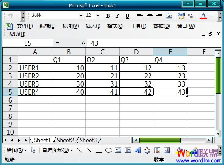Viewport: 224px width, 165px height.
Task: Go to previous sheet tab button
Action: [x=12, y=141]
